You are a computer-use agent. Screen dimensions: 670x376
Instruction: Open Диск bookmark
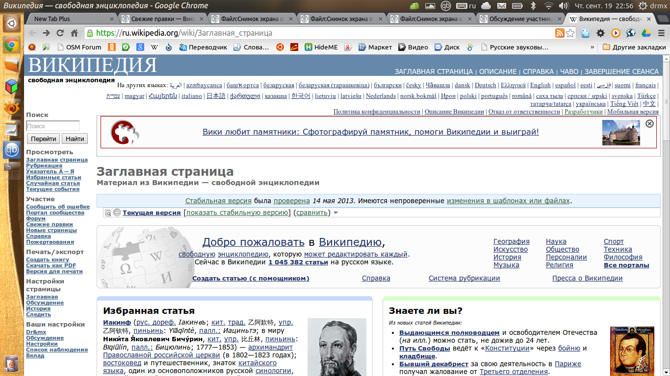[447, 47]
